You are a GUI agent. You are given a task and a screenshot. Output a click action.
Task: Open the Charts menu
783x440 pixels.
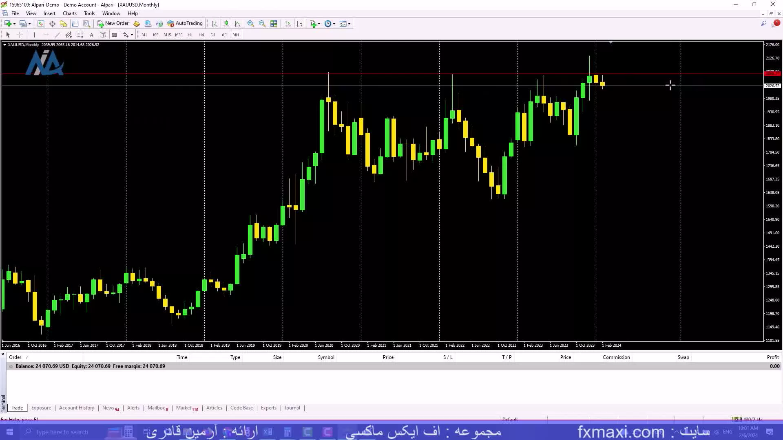[69, 13]
